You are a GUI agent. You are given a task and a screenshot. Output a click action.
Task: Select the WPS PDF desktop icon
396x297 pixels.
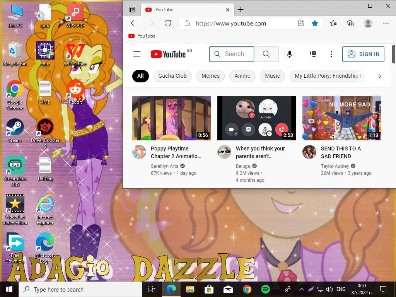click(x=75, y=15)
